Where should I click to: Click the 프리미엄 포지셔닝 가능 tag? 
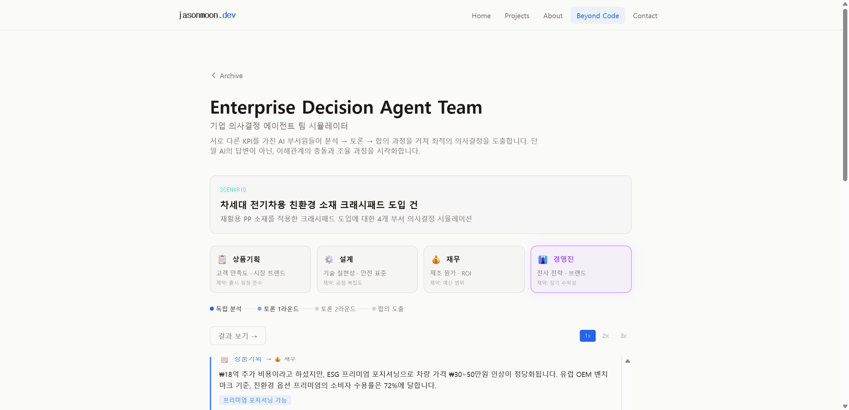255,400
